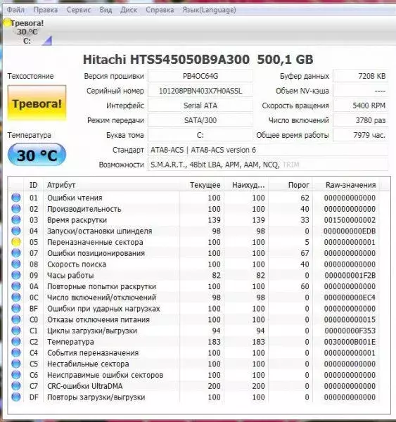Click the Техсостояние label

tap(30, 76)
